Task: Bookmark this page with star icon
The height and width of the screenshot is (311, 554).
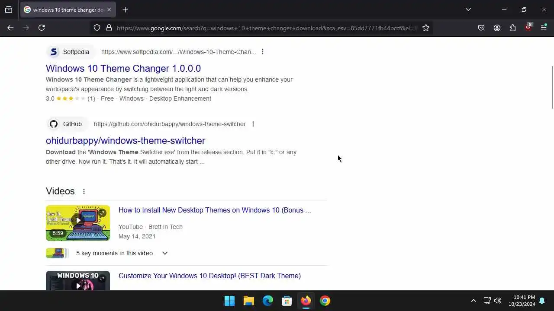Action: click(426, 28)
